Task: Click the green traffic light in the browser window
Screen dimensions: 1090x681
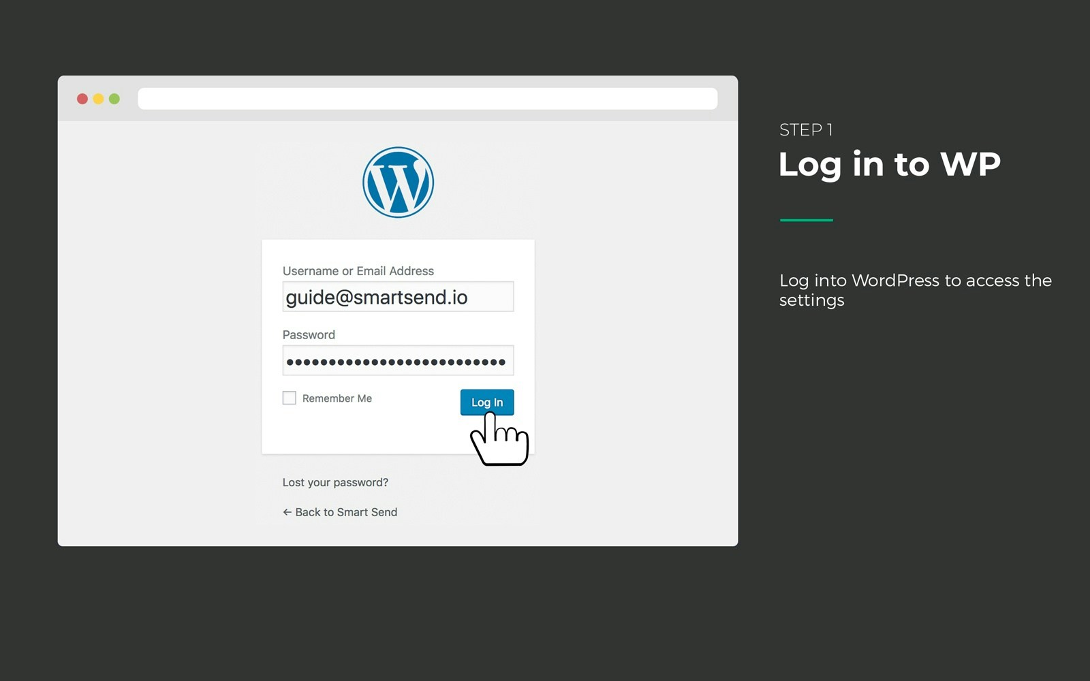Action: coord(113,98)
